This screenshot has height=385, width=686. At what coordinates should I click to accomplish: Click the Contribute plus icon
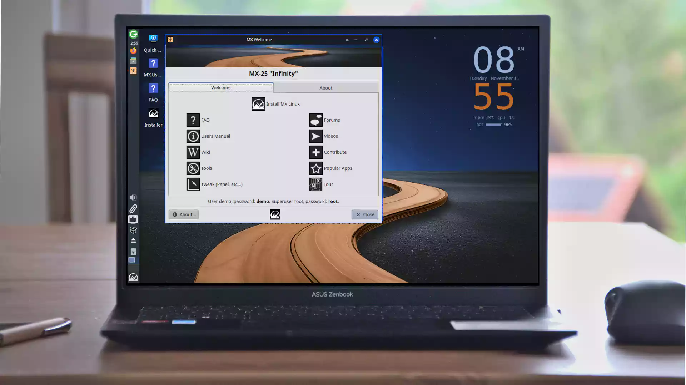point(316,152)
